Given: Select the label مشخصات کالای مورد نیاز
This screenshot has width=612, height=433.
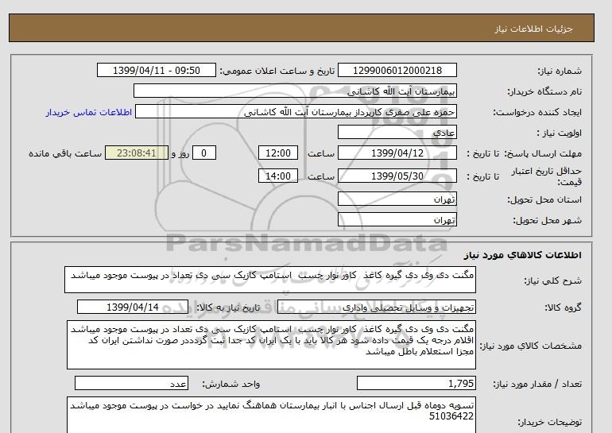Looking at the screenshot, I should tap(530, 346).
